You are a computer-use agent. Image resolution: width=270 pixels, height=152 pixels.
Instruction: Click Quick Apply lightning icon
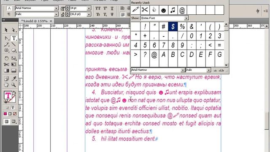pos(258,11)
